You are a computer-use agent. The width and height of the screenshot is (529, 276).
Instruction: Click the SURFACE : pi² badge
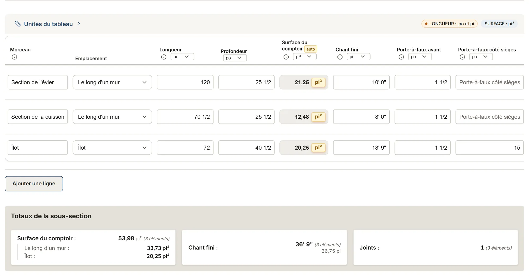(x=499, y=24)
